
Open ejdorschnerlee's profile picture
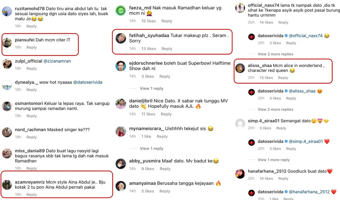pos(121,66)
